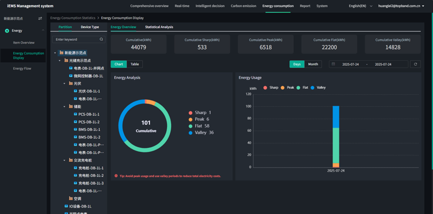Collapse the 储能 tree node
This screenshot has width=433, height=214.
65,106
